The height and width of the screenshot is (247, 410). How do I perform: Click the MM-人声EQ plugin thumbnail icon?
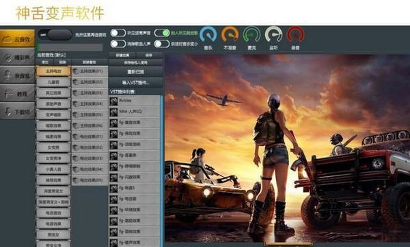point(113,112)
